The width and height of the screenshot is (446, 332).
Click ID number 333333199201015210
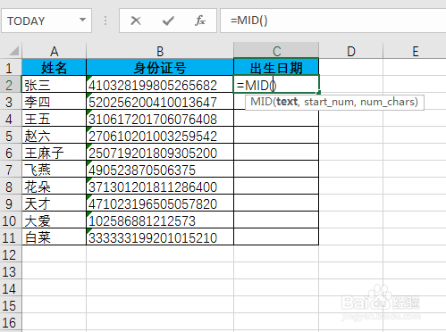pos(160,237)
